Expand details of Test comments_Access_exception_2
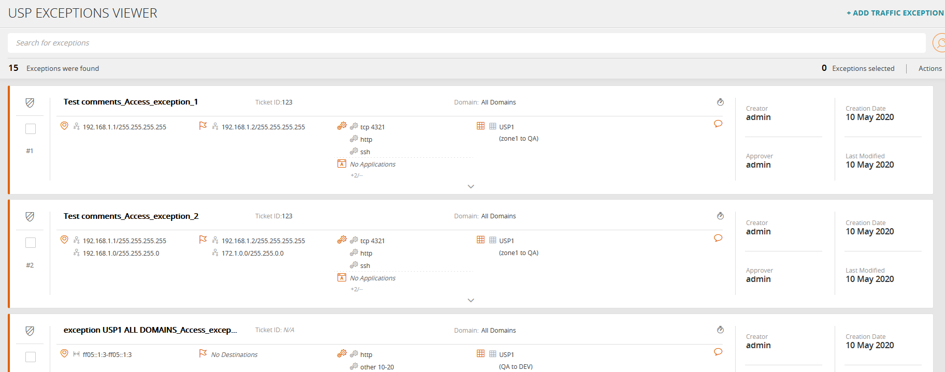Viewport: 945px width, 372px height. point(470,300)
